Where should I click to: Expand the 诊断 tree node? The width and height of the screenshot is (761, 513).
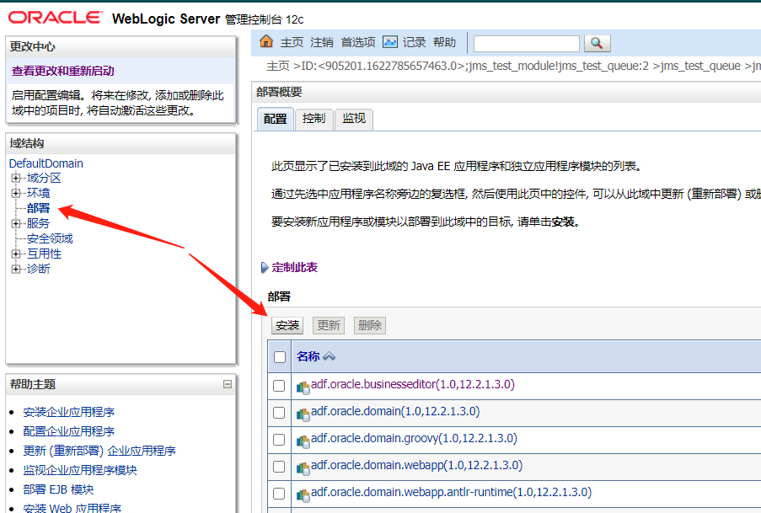pos(16,269)
